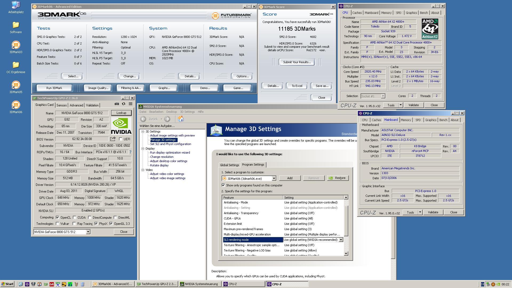
Task: Toggle the UEFI checkbox in GPU-Z
Action: [121, 139]
